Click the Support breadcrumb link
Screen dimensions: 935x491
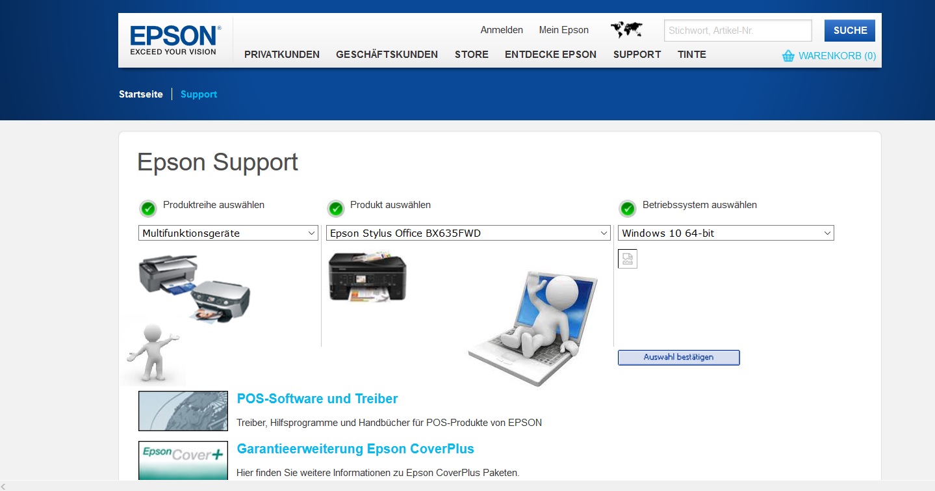[199, 94]
